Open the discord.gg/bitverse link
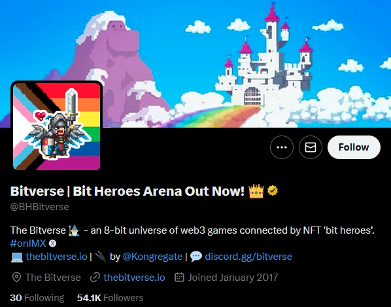Viewport: 391px width, 307px height. coord(248,257)
